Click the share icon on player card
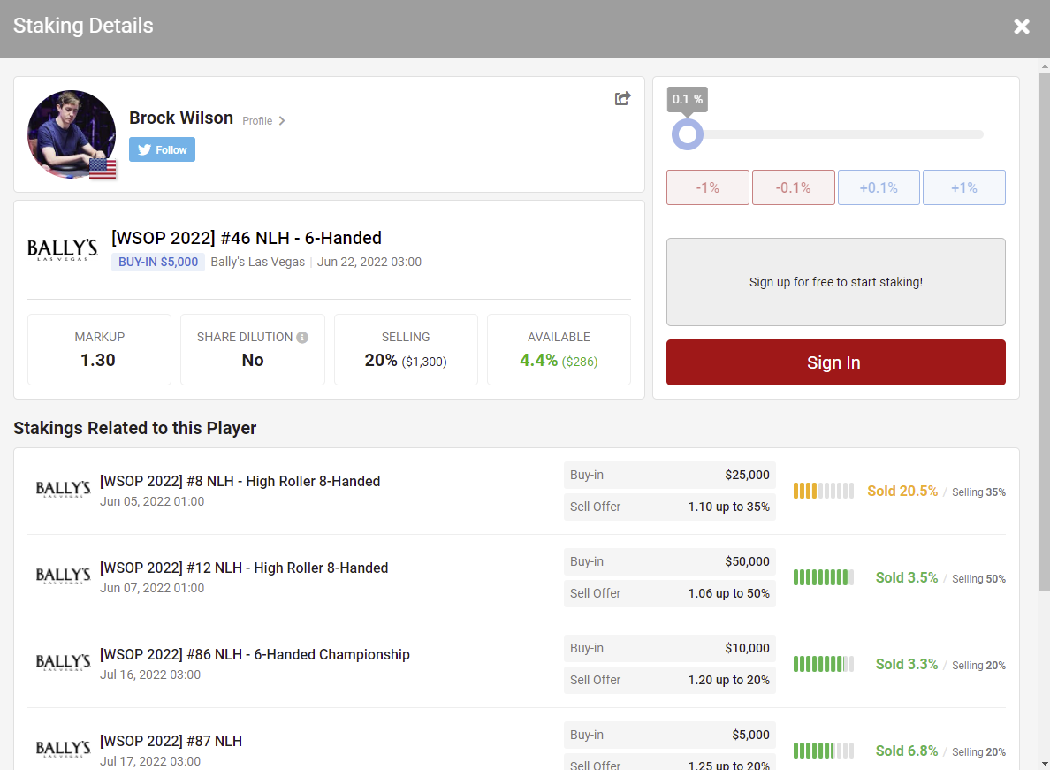Screen dimensions: 1050x770 pyautogui.click(x=623, y=98)
